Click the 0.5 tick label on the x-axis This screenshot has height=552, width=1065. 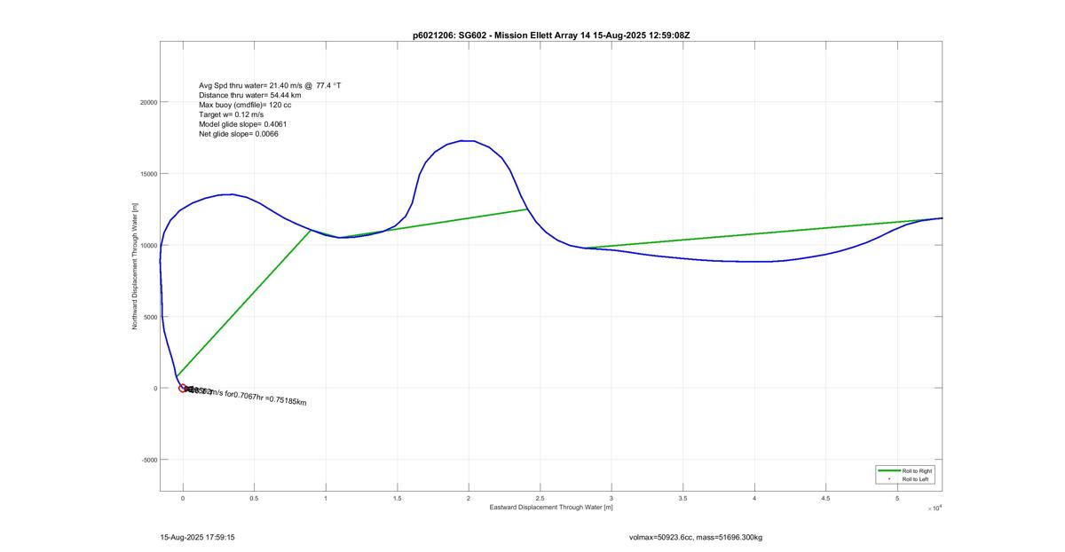(254, 499)
